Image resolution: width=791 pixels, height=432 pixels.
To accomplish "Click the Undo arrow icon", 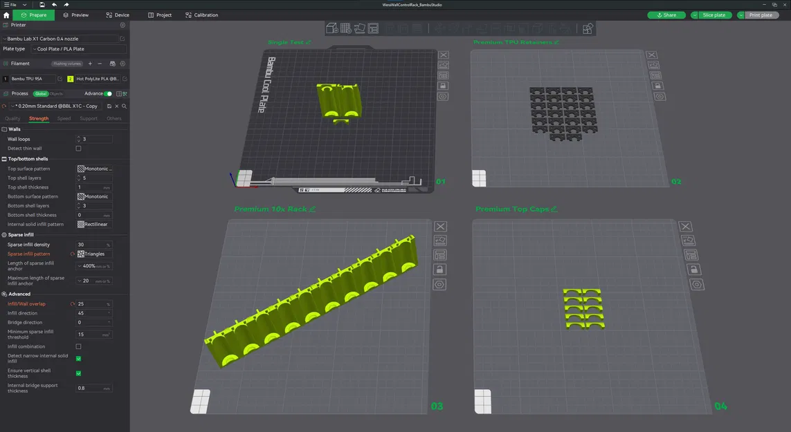I will click(x=54, y=5).
